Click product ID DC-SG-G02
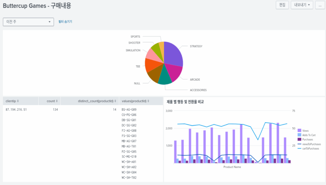 point(129,125)
